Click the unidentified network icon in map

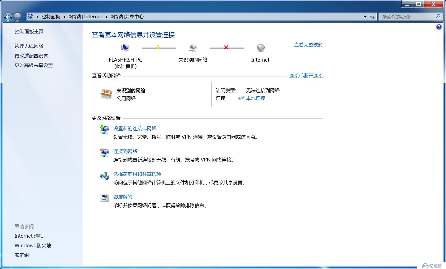(193, 48)
